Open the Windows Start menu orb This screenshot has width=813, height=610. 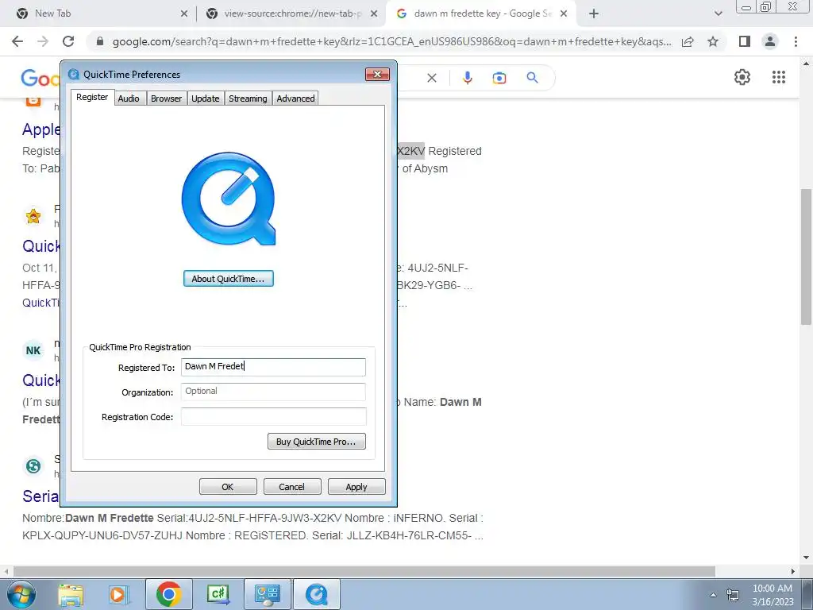tap(20, 594)
